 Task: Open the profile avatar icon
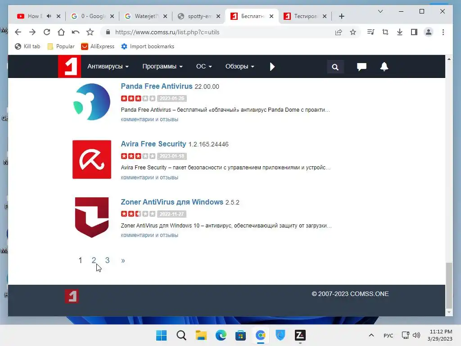point(429,32)
